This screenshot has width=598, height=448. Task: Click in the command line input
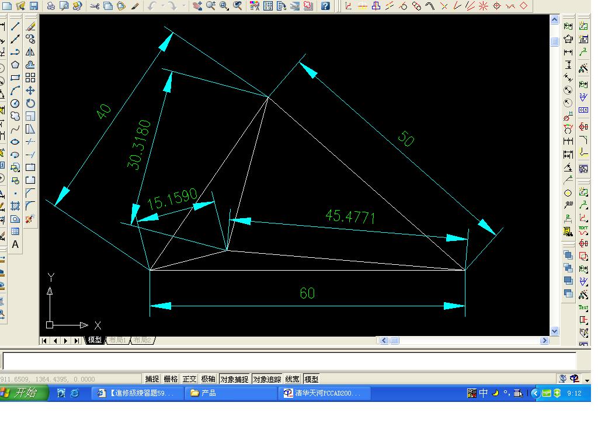tap(289, 360)
